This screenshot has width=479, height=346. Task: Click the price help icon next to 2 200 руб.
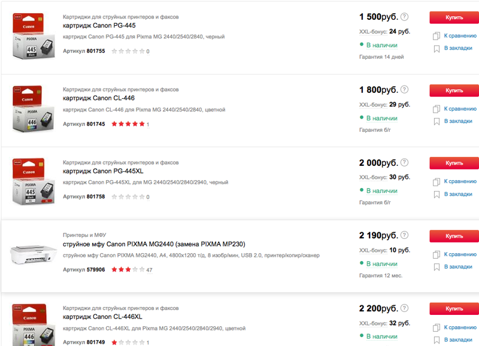click(x=404, y=308)
